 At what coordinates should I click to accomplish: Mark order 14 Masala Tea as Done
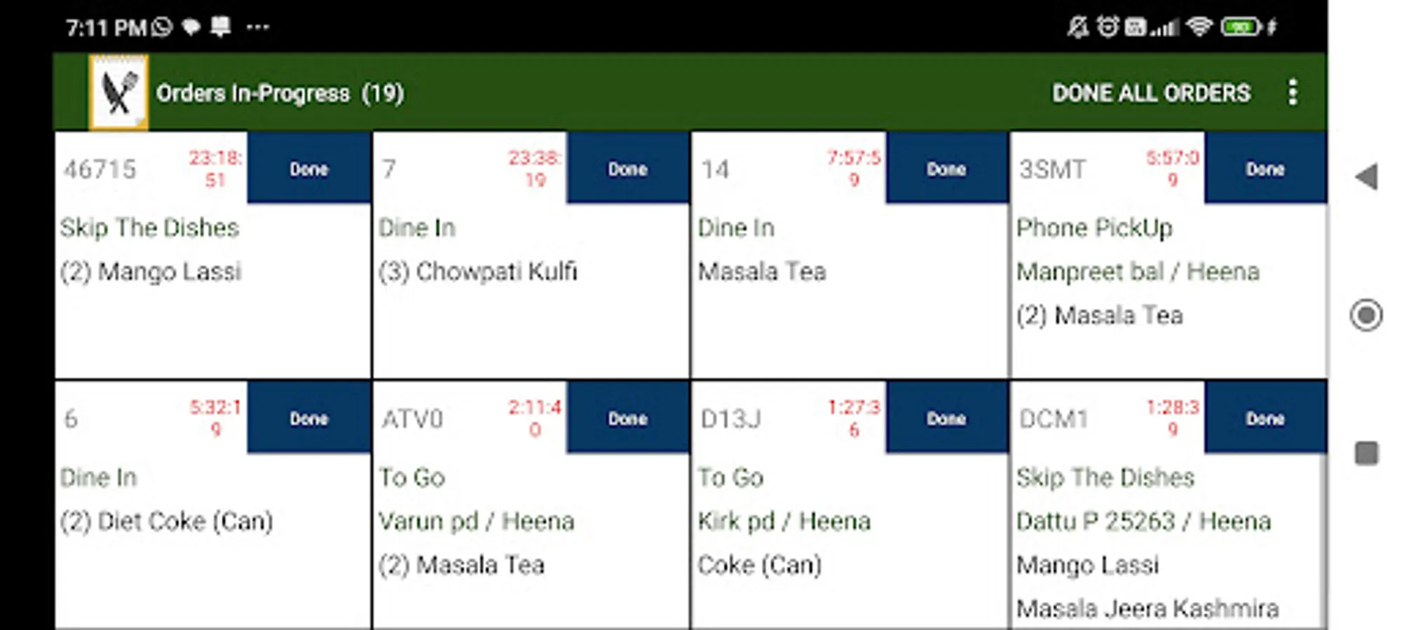(947, 168)
